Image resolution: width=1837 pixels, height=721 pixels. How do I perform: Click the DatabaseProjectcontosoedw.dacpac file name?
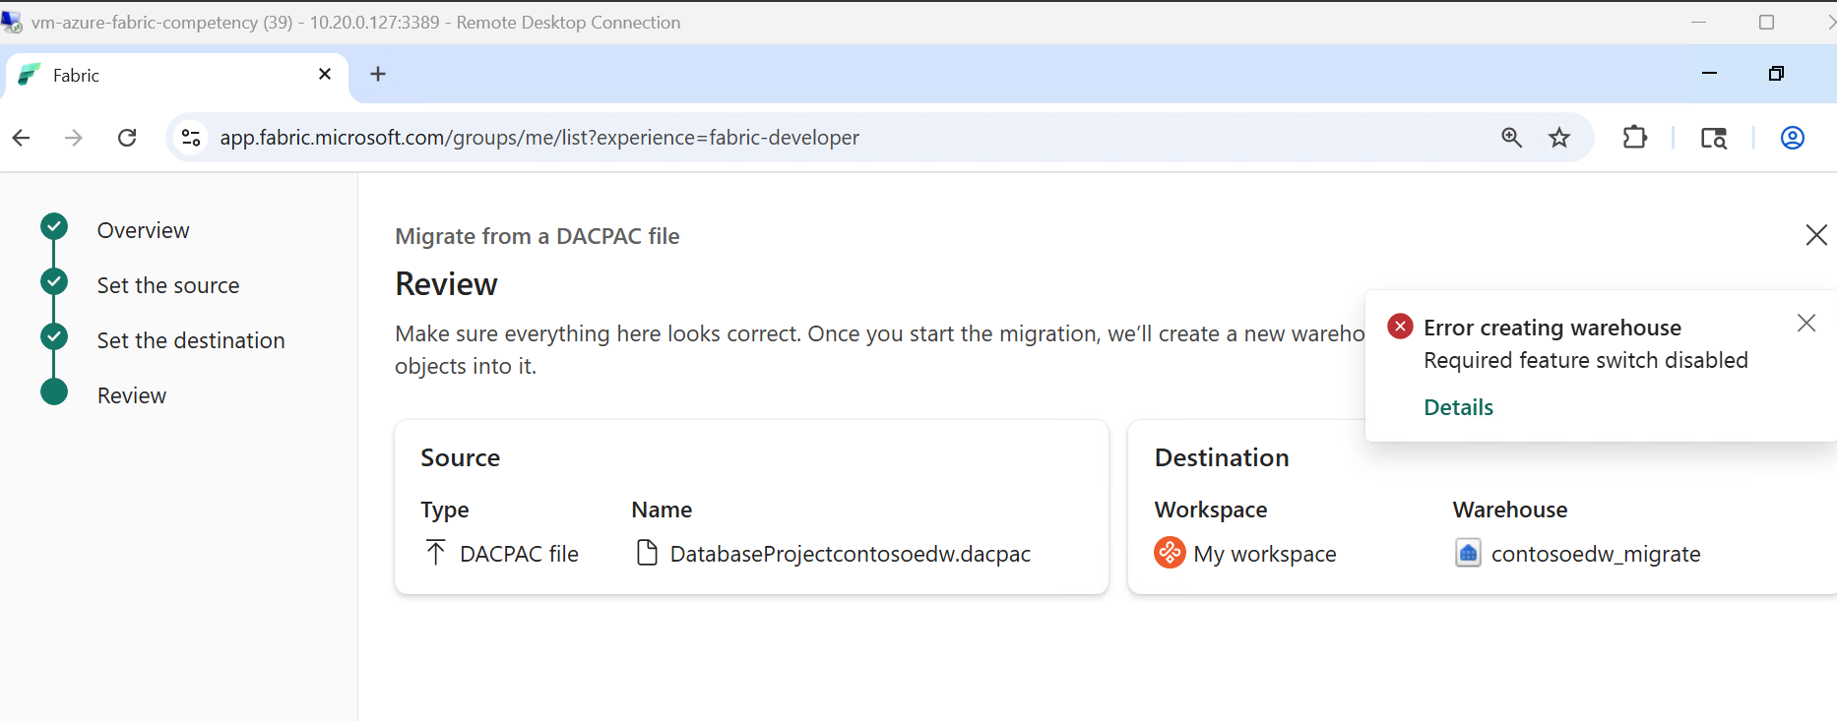point(850,554)
